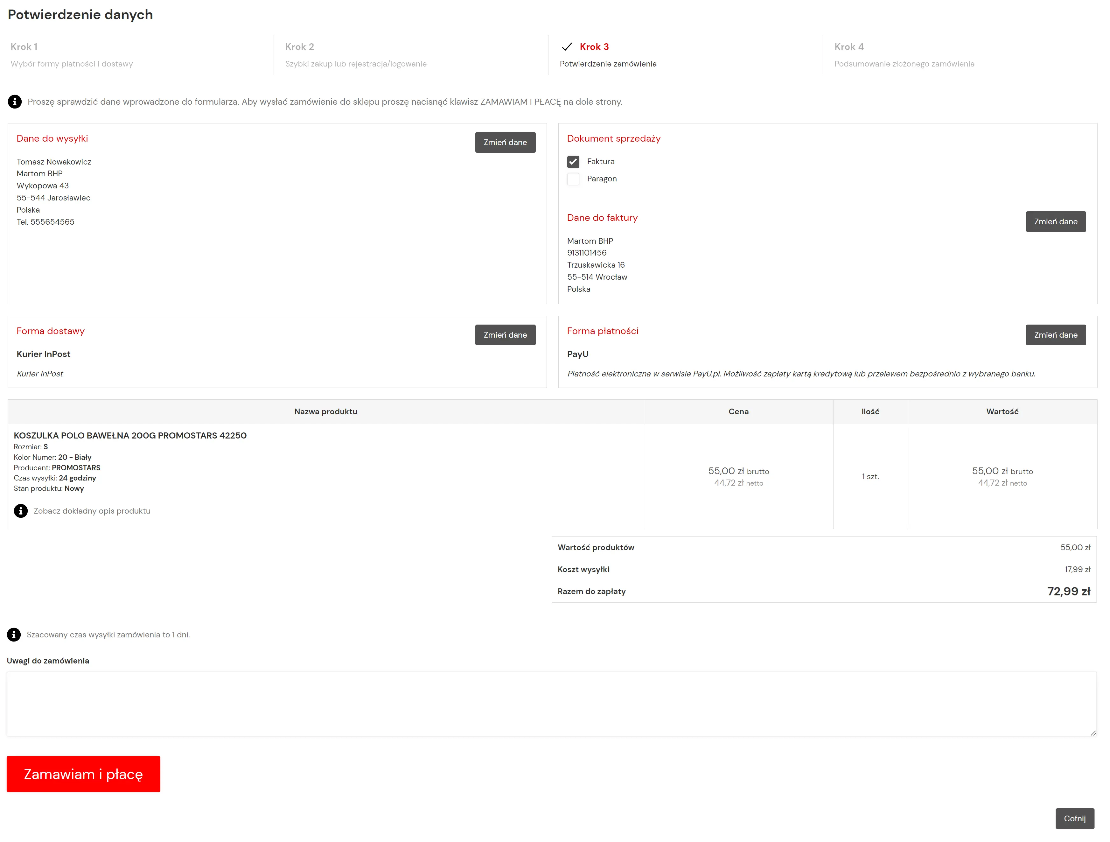Click the info icon beside product description link
Image resolution: width=1110 pixels, height=842 pixels.
point(21,511)
